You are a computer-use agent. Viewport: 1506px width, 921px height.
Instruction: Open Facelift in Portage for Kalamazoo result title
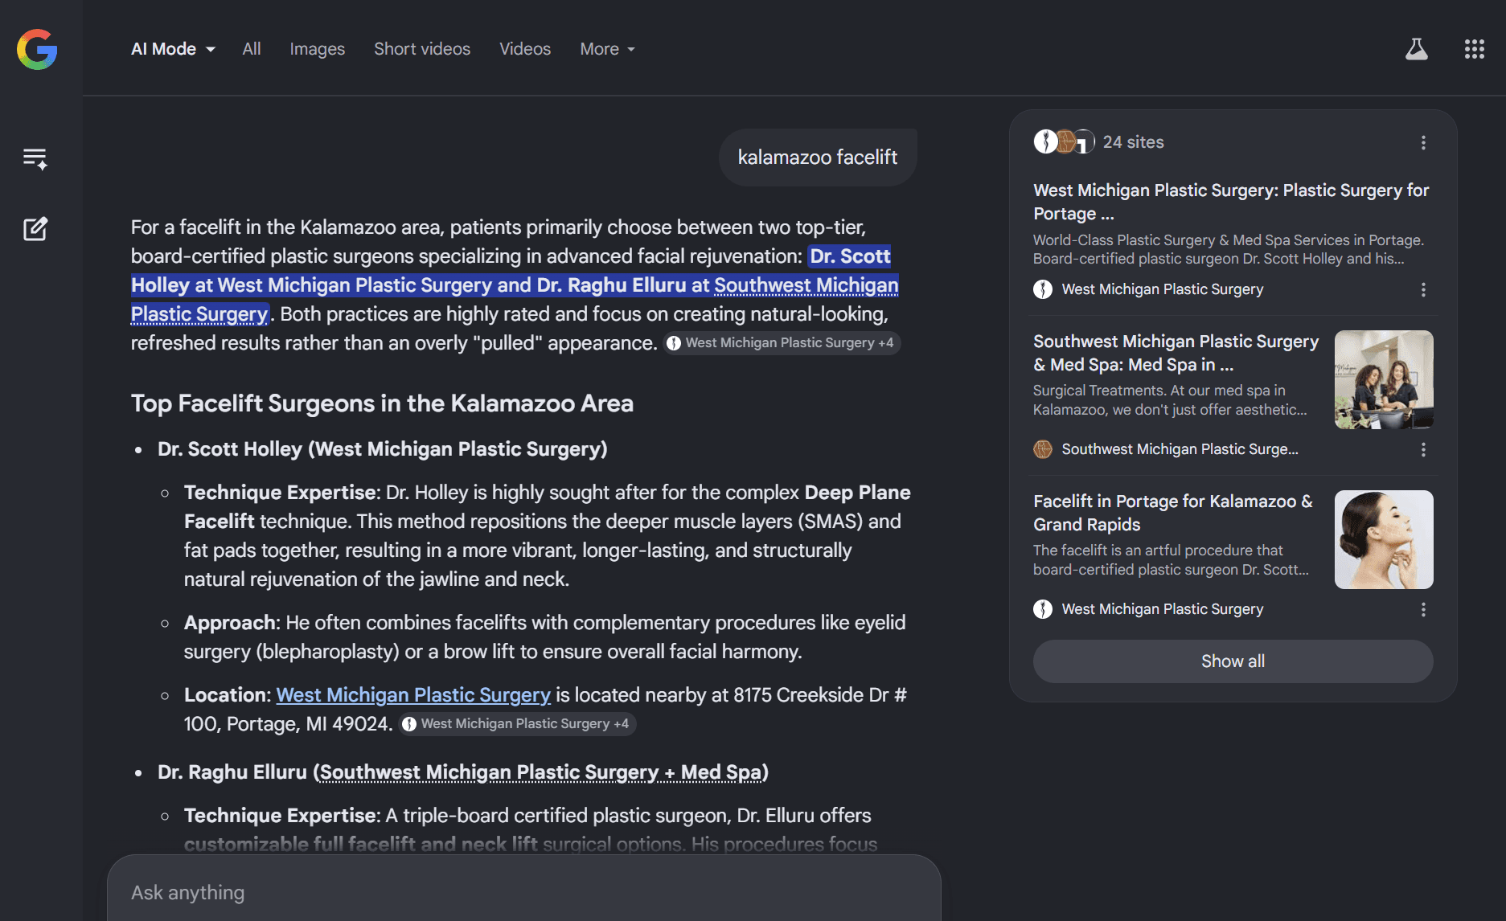[1173, 513]
